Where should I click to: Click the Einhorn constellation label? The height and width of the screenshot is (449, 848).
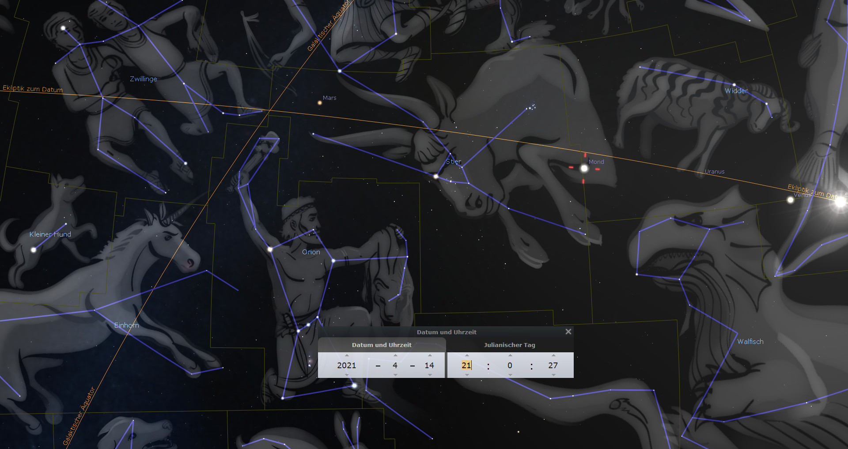point(126,325)
